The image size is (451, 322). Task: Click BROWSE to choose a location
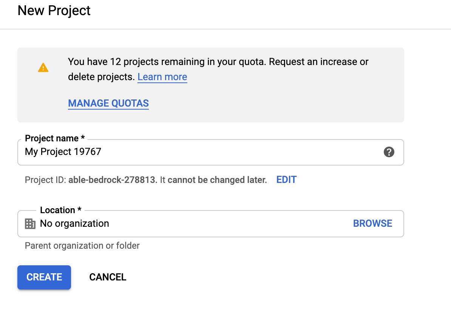coord(372,223)
